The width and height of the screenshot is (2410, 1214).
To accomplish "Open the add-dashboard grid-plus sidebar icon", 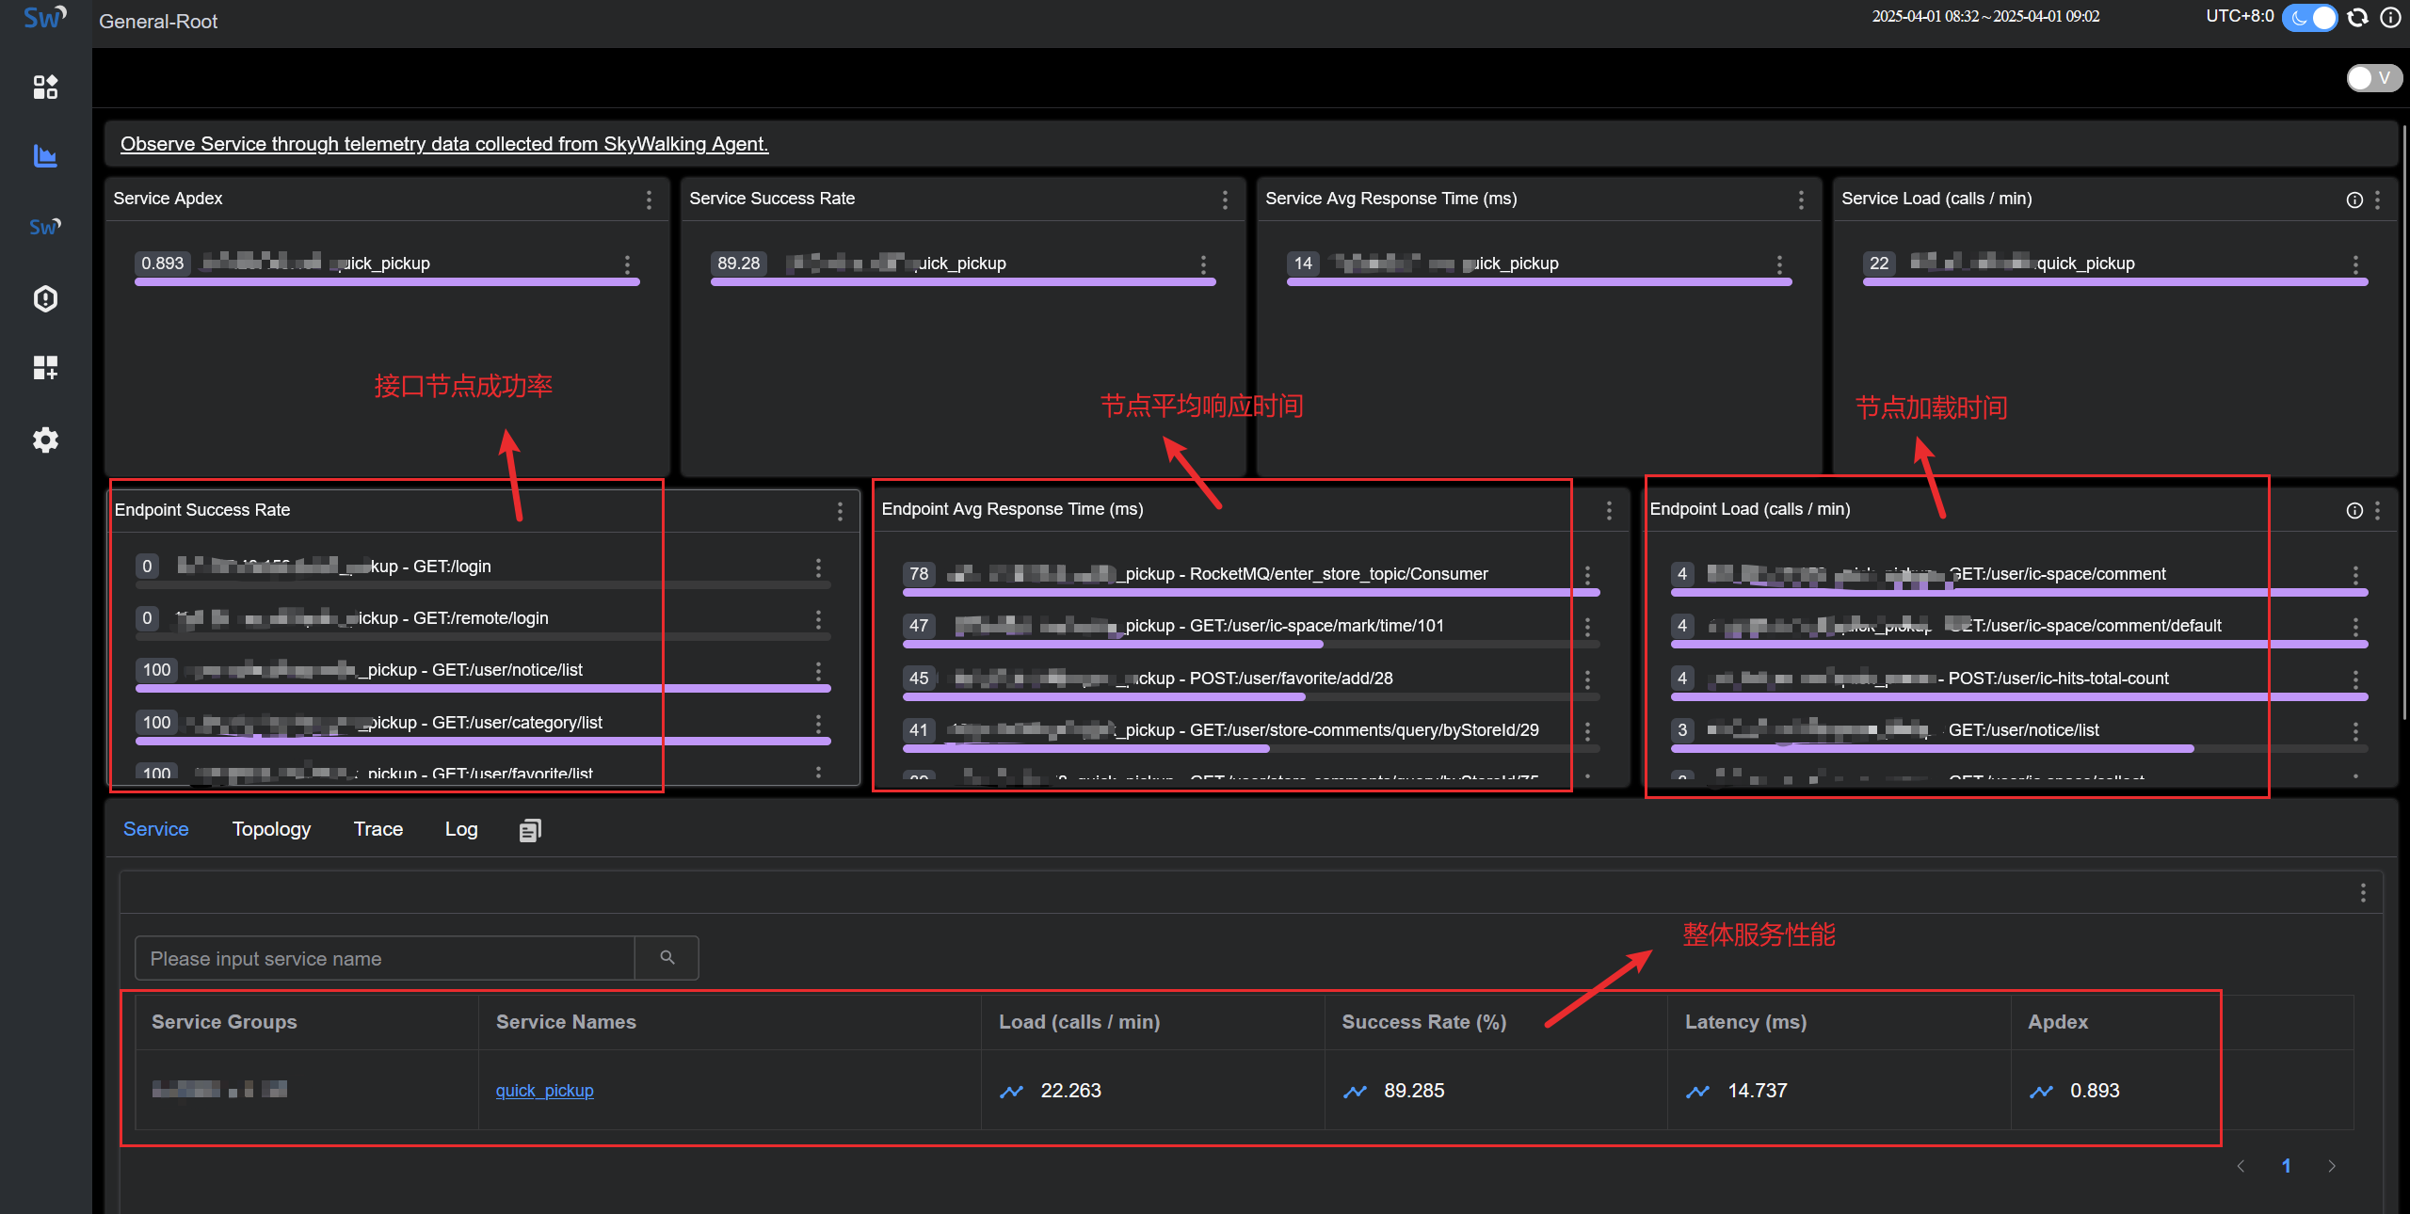I will [x=45, y=368].
